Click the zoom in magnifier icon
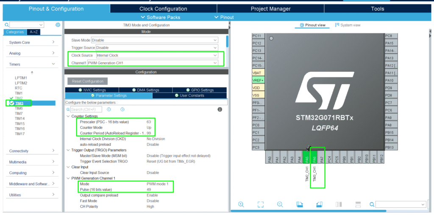 tap(241, 204)
